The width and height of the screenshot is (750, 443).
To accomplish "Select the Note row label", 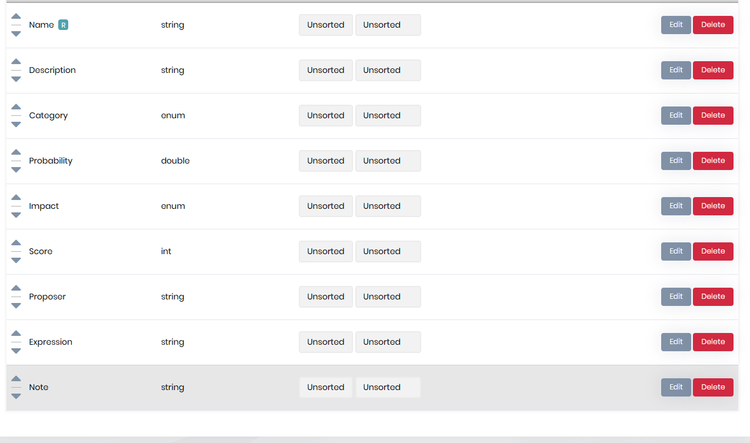I will click(x=39, y=387).
